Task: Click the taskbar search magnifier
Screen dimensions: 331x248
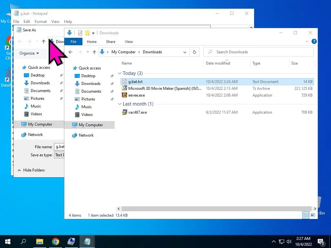Action: [x=23, y=242]
